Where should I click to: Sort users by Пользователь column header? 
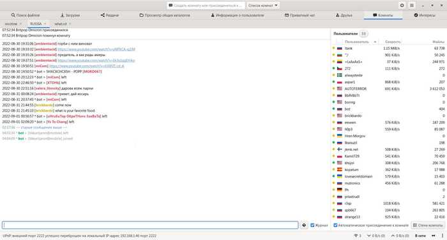pyautogui.click(x=356, y=41)
